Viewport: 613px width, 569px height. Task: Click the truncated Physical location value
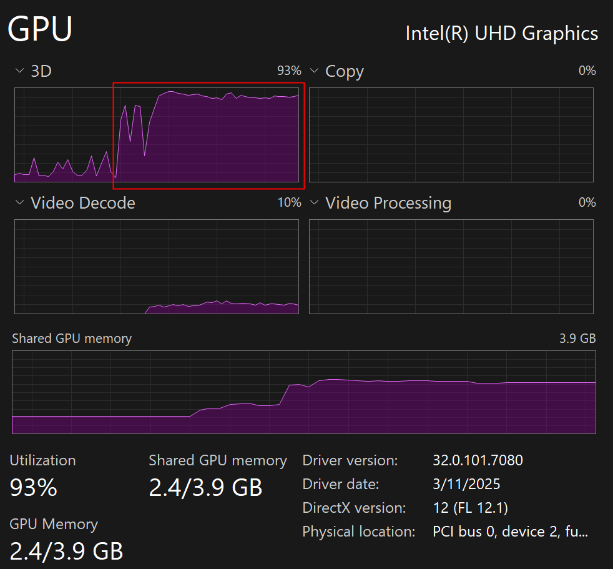[511, 532]
